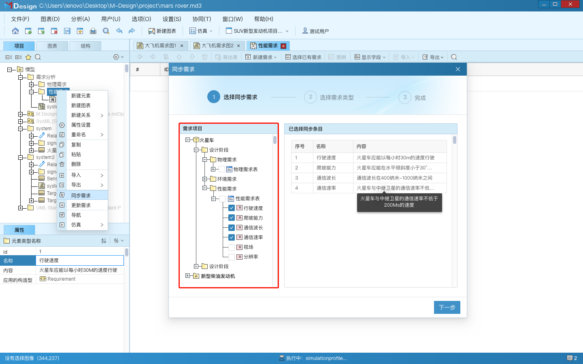Viewport: 583px width, 364px height.
Task: Click the Undo arrow icon
Action: pos(119,31)
